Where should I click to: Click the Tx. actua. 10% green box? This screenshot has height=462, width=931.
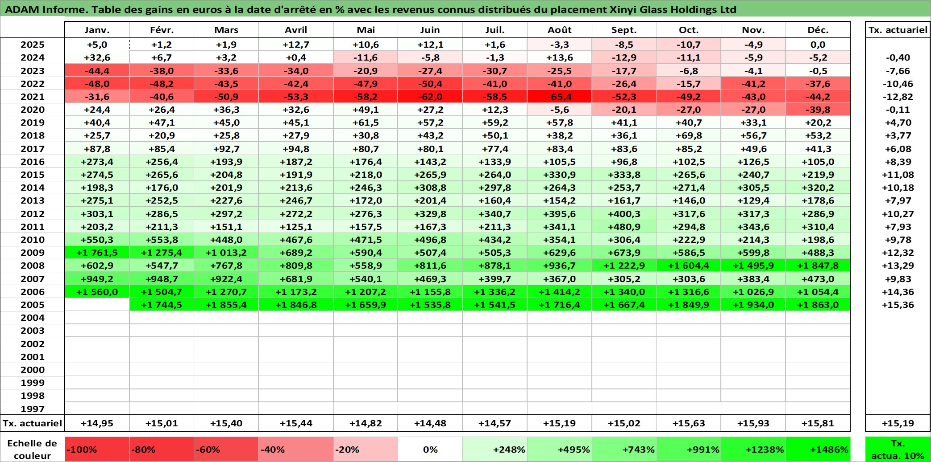[x=898, y=449]
